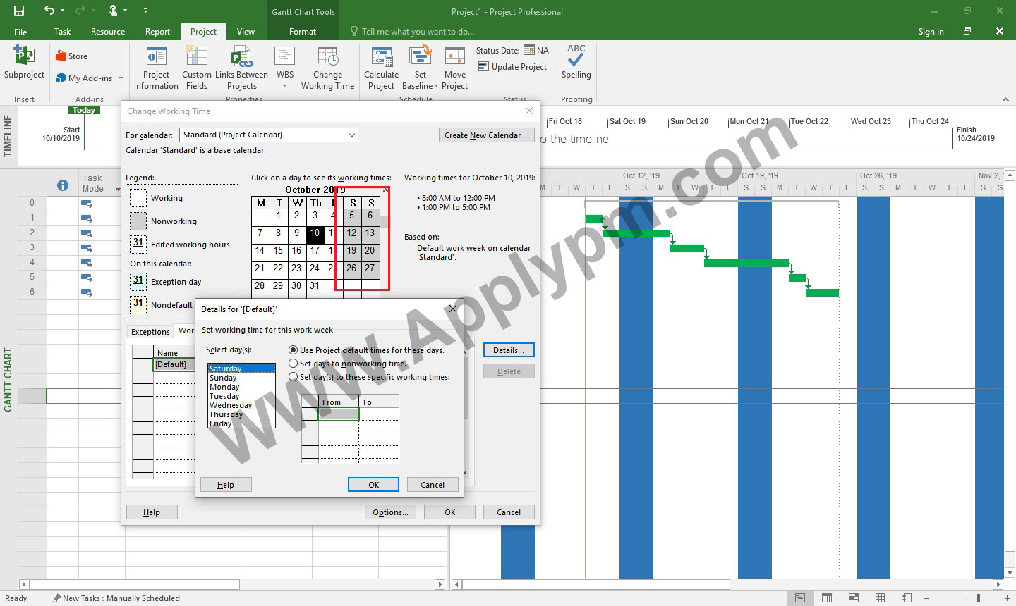The height and width of the screenshot is (606, 1016).
Task: Click Change Working Time ribbon button
Action: point(327,68)
